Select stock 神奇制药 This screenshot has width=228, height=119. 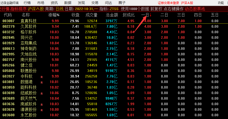point(29,49)
